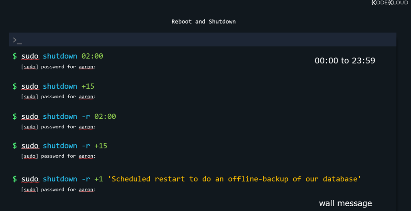Click the password prompt under the last command
This screenshot has width=411, height=211.
tap(58, 189)
